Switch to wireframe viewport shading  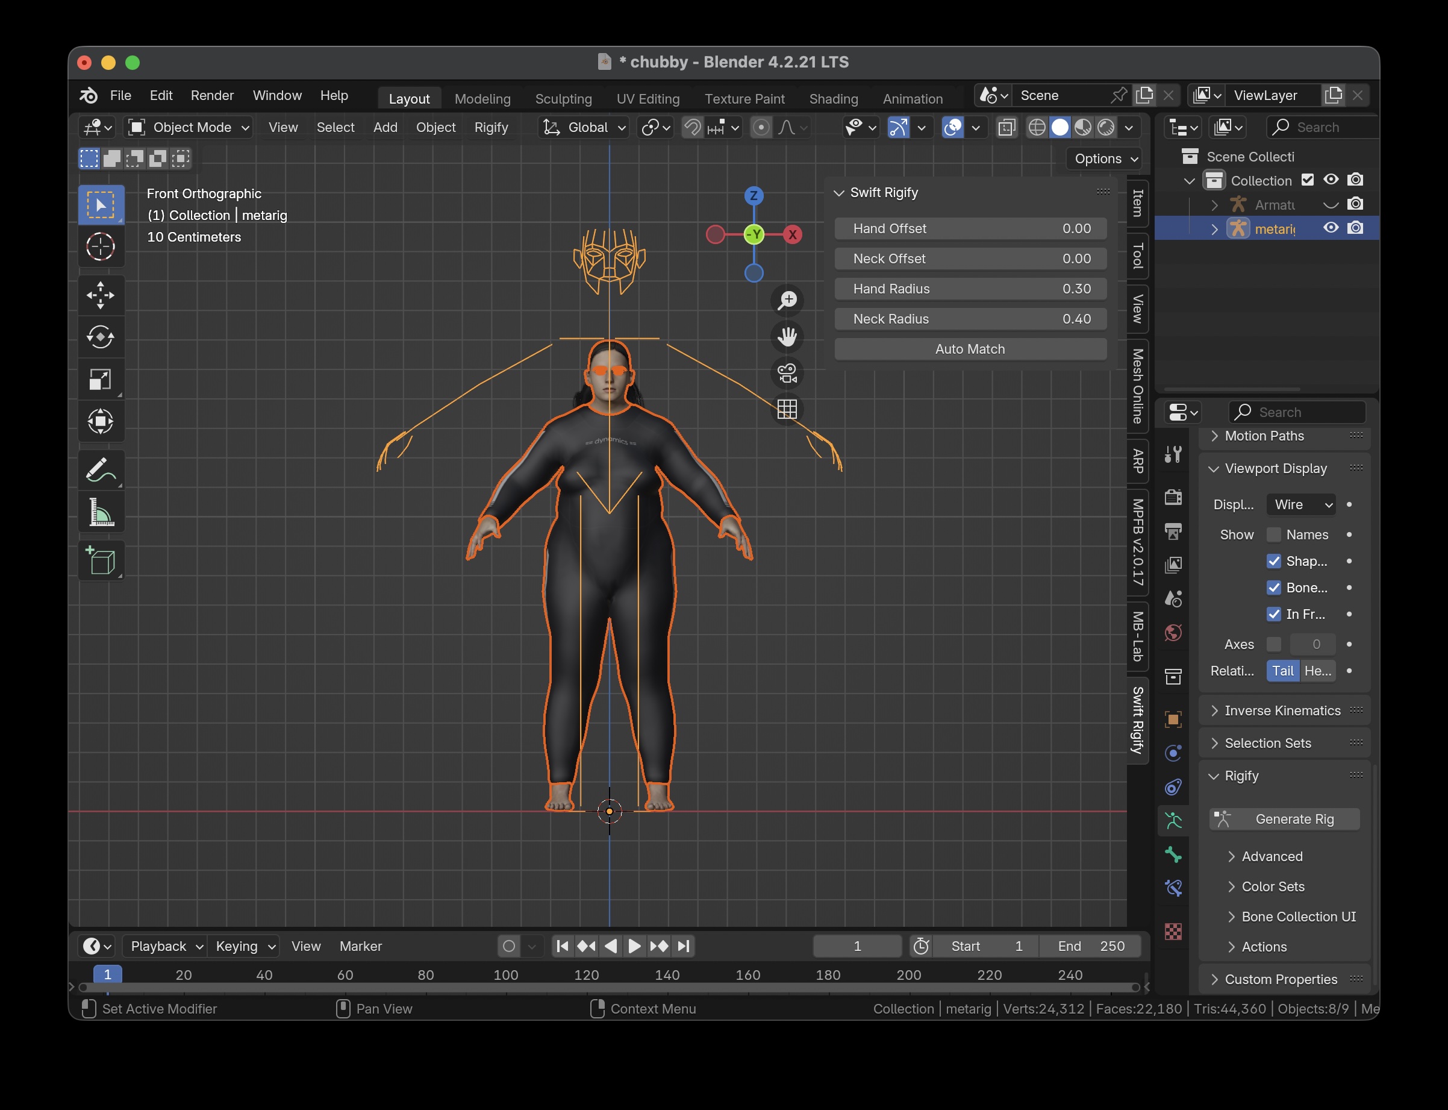pos(1037,128)
